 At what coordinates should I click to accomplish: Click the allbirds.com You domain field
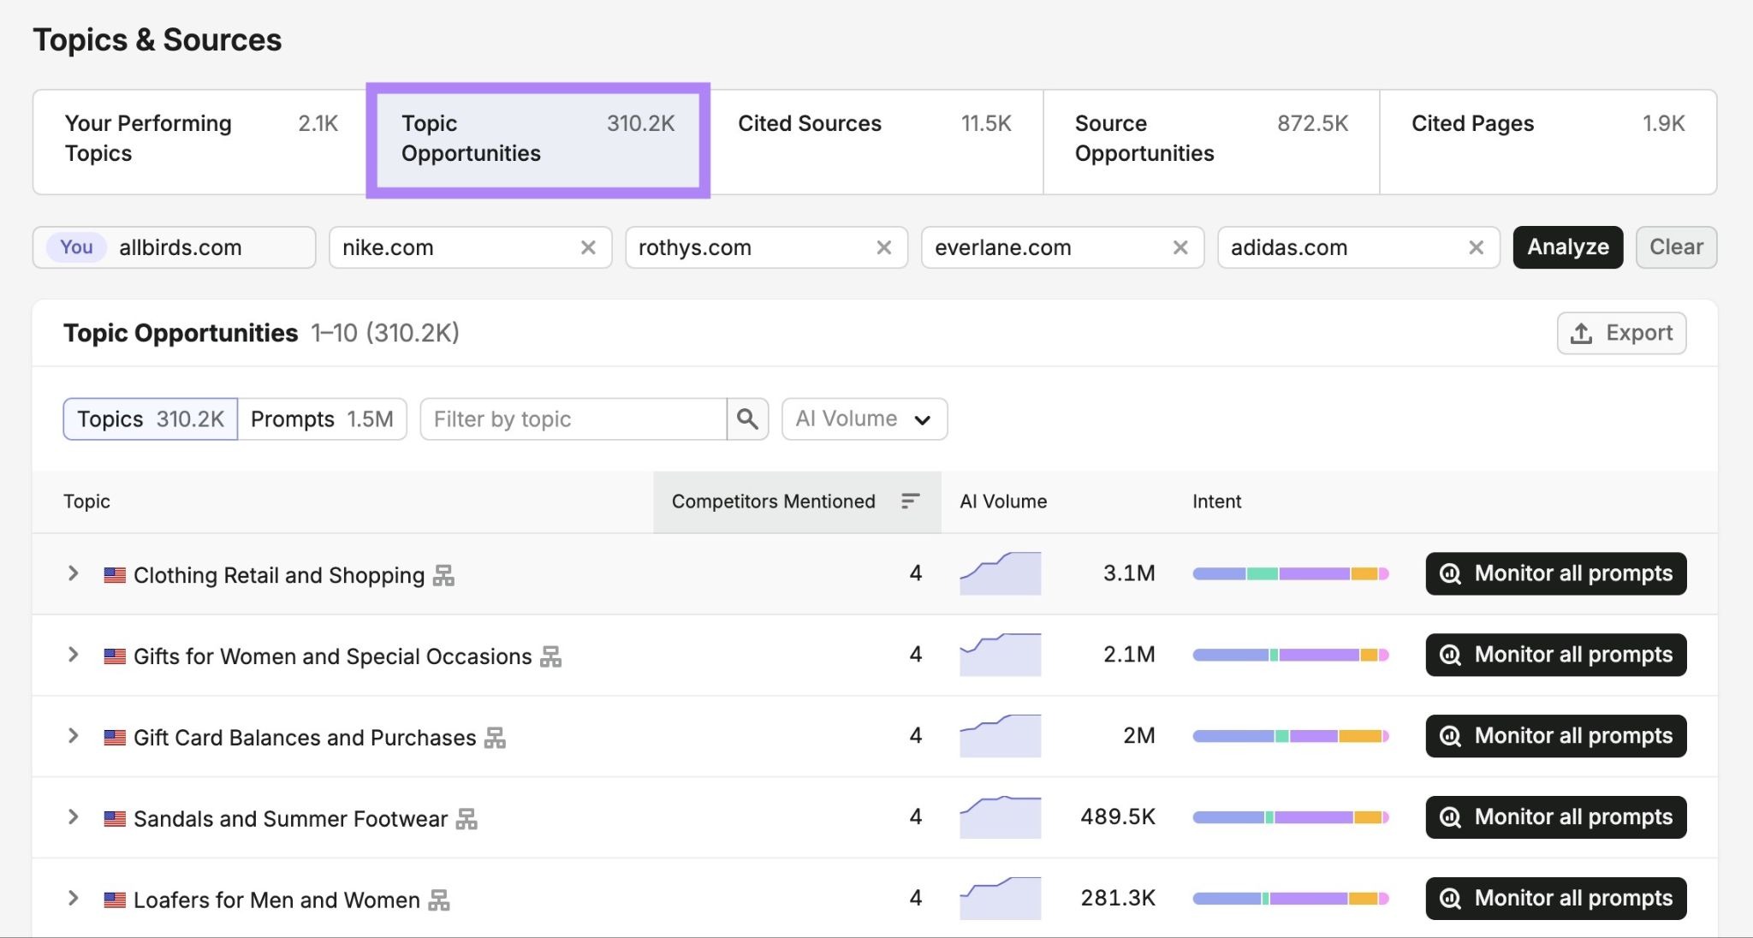click(175, 247)
